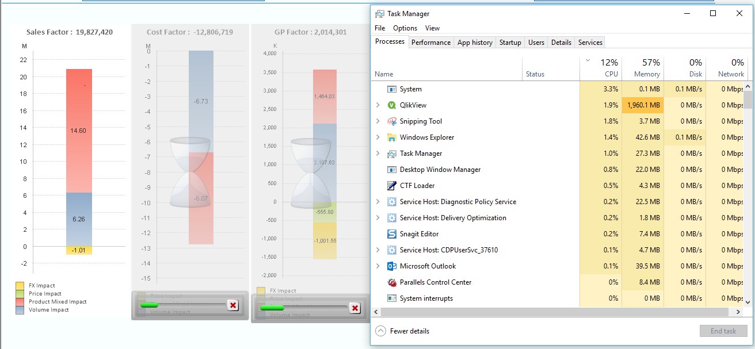Expand the QlikView process group
This screenshot has height=349, width=755.
coord(377,105)
